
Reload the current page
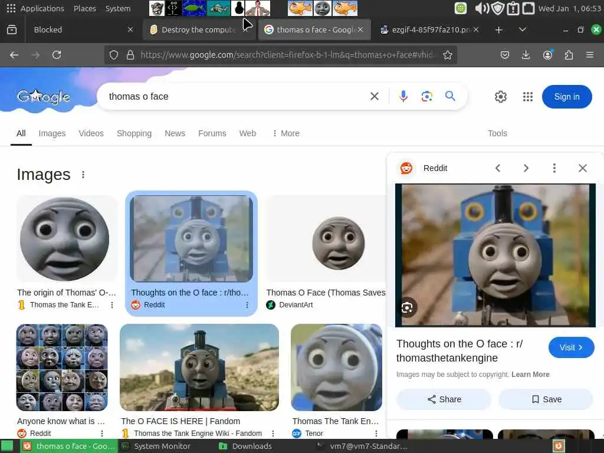(57, 55)
